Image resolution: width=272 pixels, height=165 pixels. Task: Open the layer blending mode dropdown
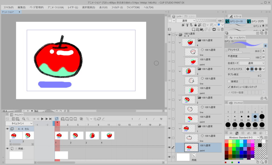click(x=186, y=21)
